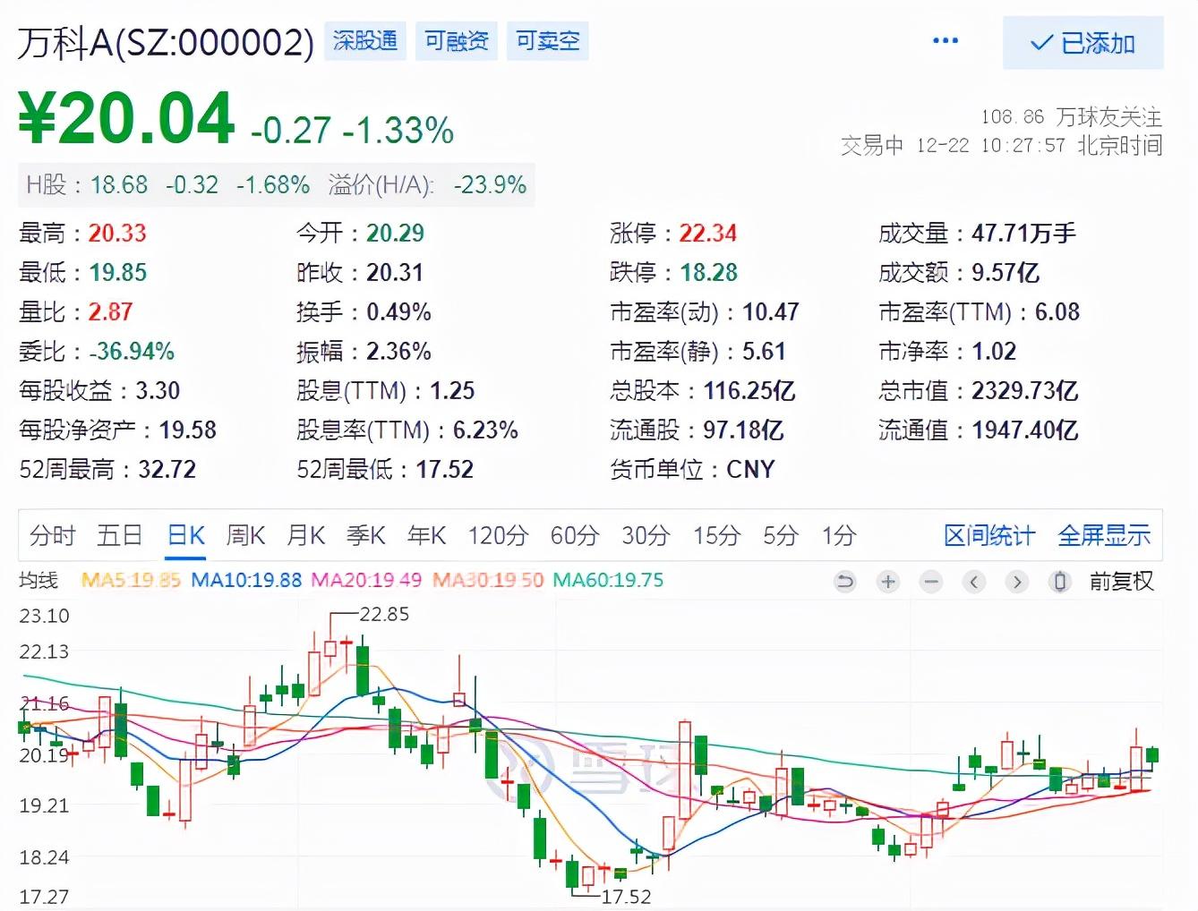
Task: Click the 成交额 value 9.57亿
Action: pyautogui.click(x=1005, y=273)
